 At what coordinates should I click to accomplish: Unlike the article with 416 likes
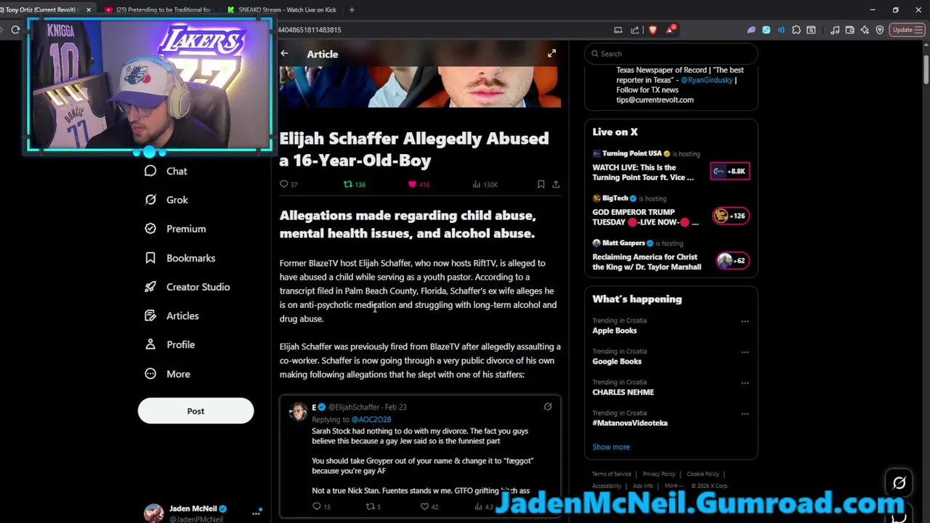coord(419,185)
